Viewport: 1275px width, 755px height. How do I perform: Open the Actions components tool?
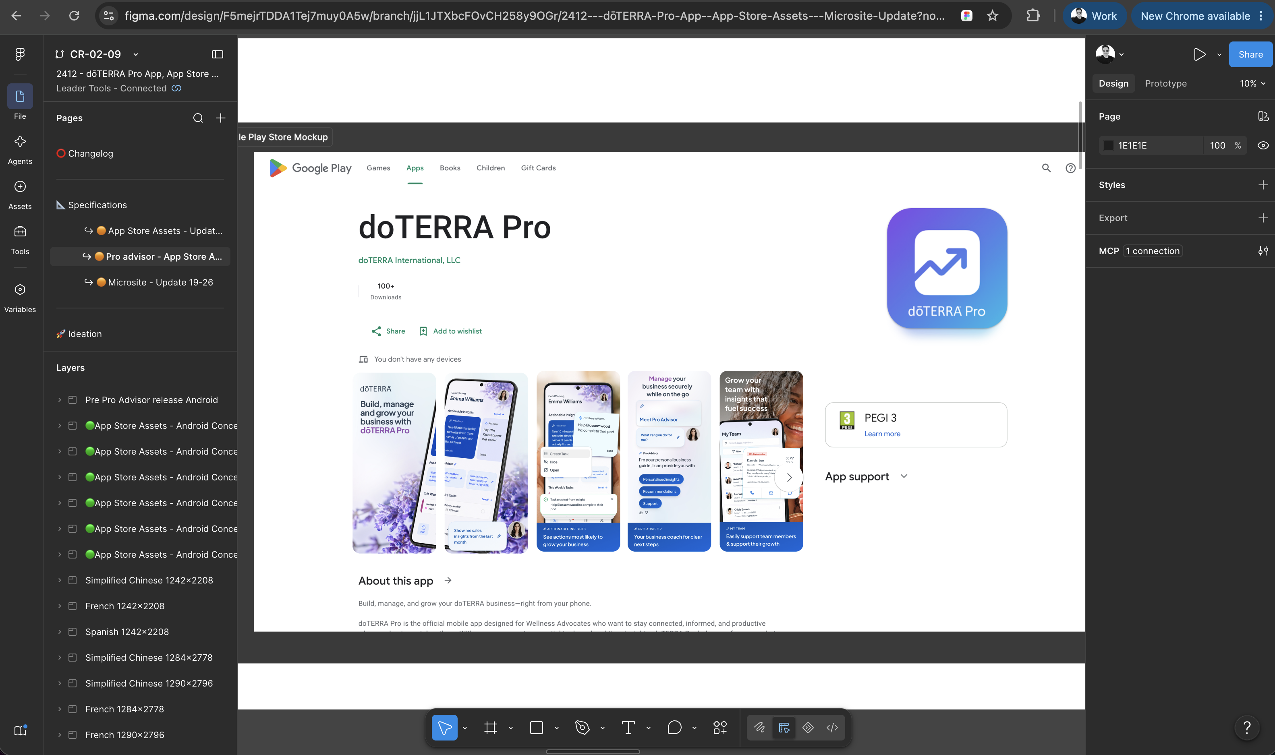tap(720, 728)
